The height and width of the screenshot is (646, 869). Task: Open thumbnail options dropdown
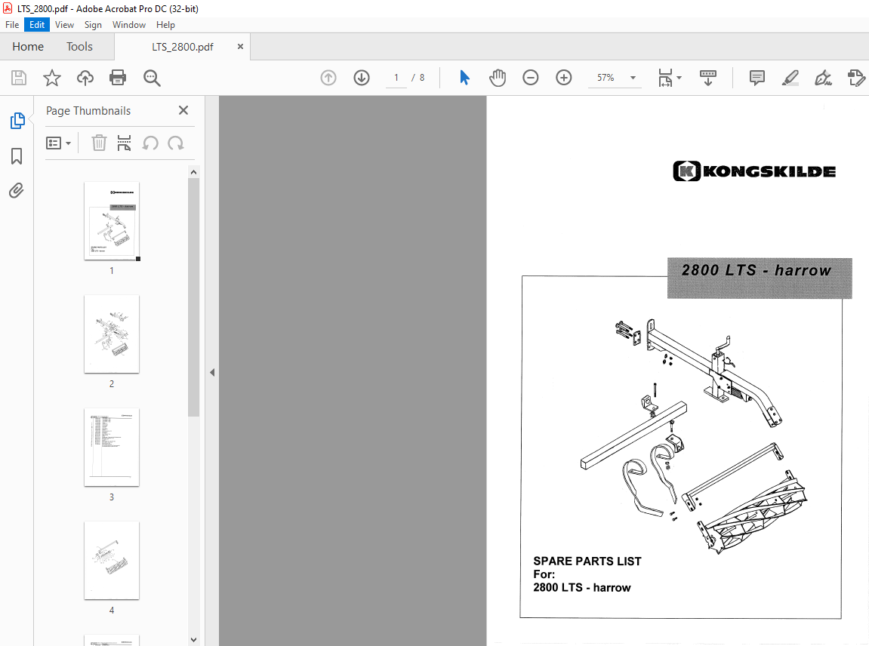[58, 143]
